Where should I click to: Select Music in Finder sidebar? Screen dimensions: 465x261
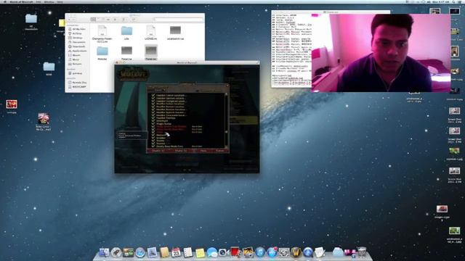[74, 59]
